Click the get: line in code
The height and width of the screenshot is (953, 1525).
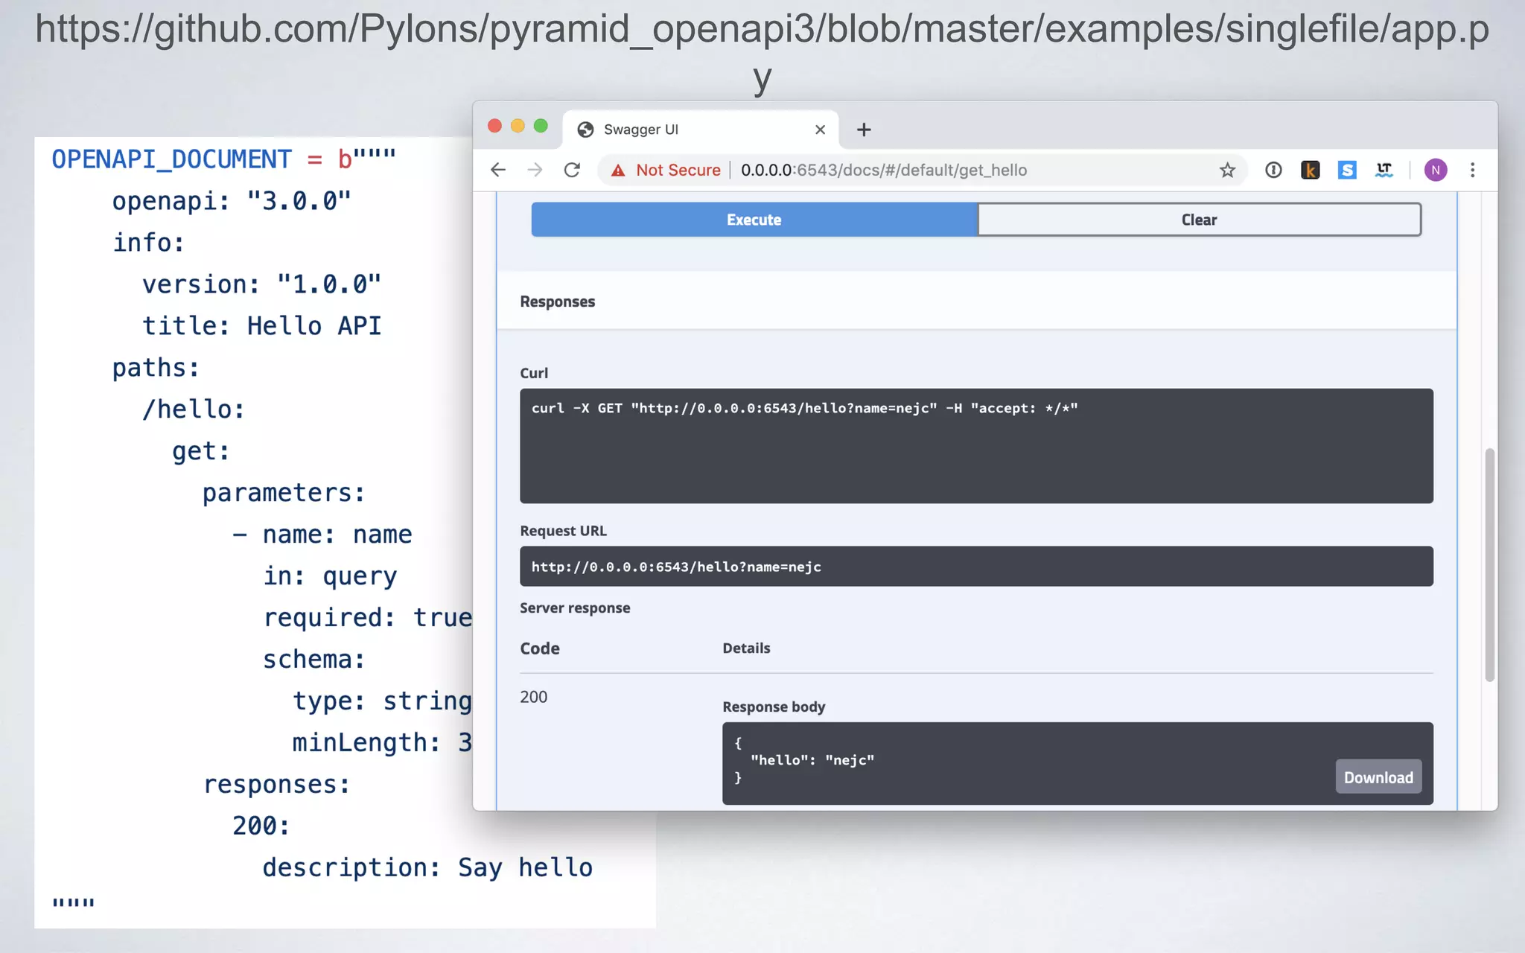point(201,451)
